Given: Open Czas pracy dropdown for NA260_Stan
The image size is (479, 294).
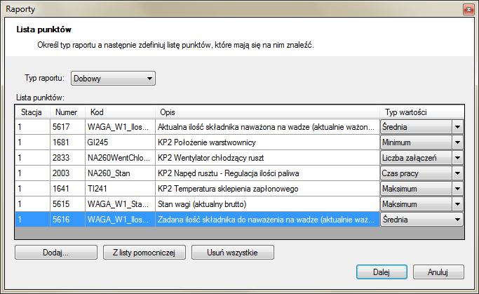Looking at the screenshot, I should (421, 173).
